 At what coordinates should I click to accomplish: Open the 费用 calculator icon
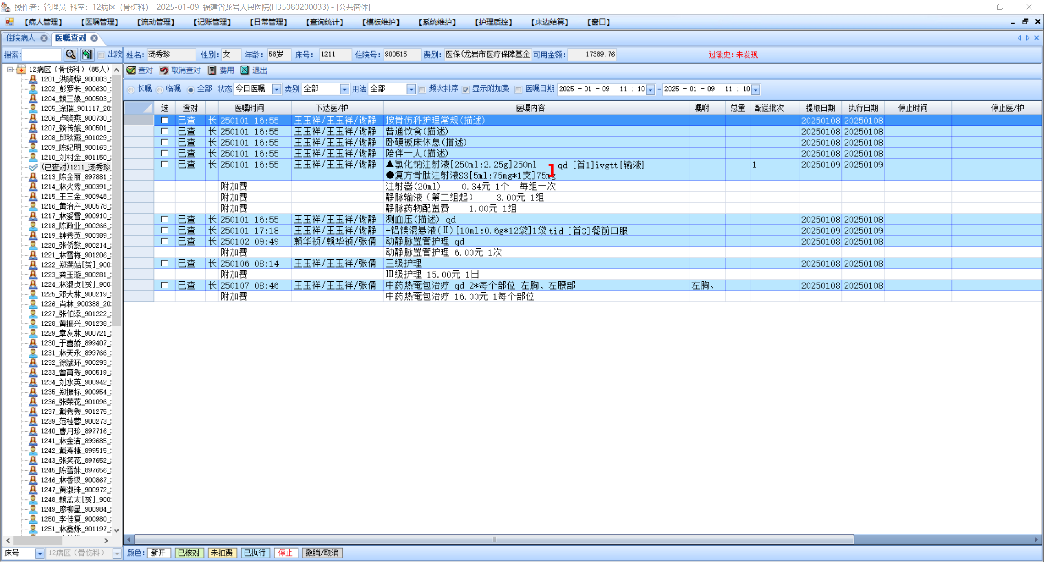pyautogui.click(x=212, y=70)
